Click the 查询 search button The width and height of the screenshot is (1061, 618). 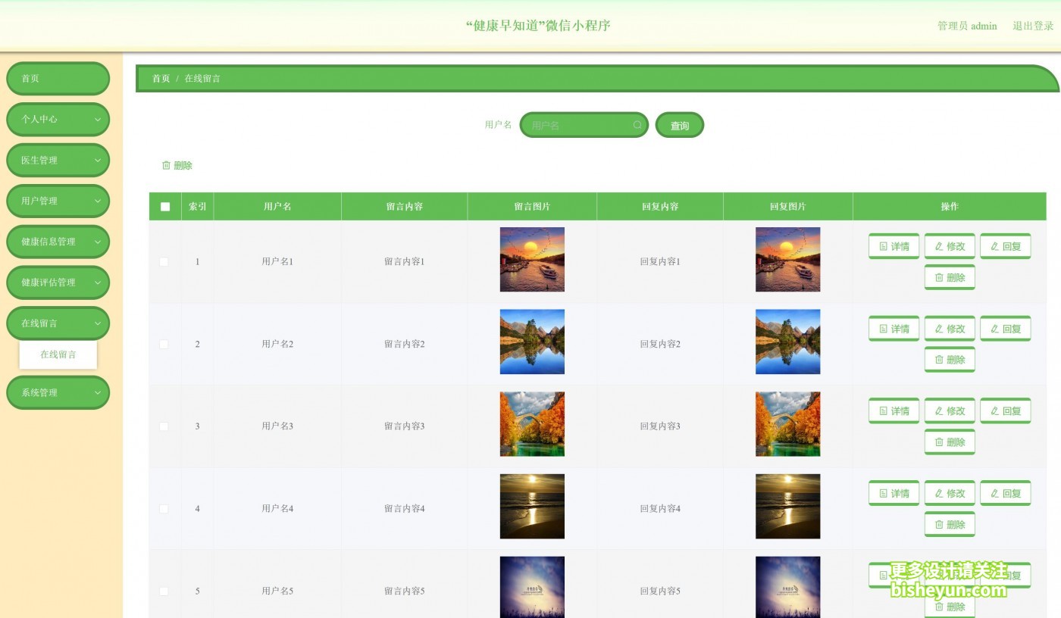click(x=679, y=125)
